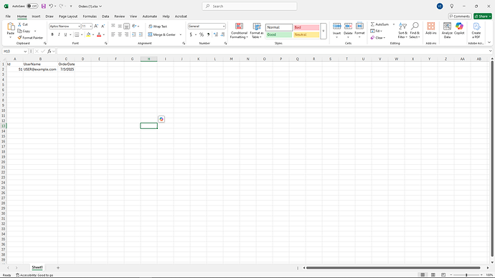
Task: Increase font size icon
Action: click(96, 27)
